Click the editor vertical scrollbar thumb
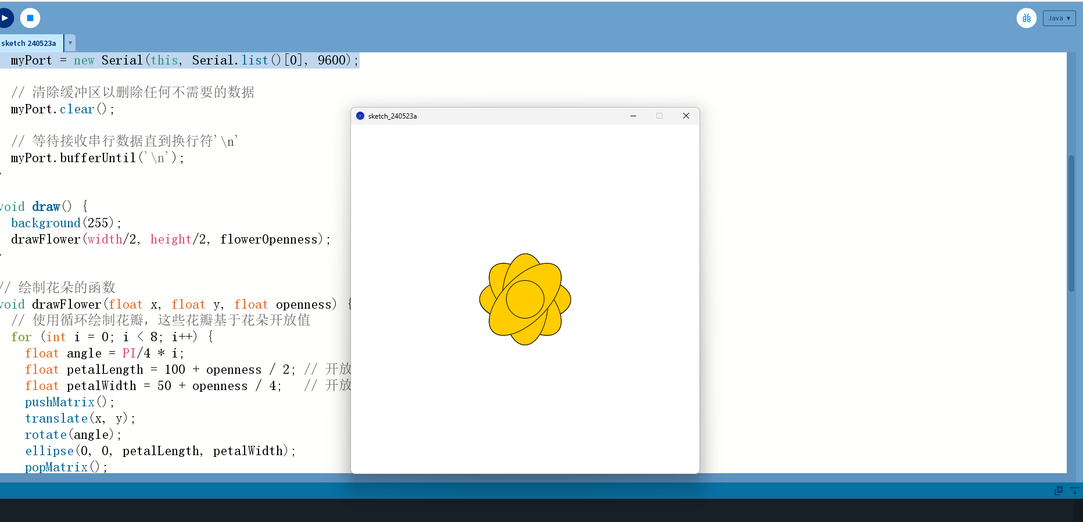This screenshot has height=522, width=1083. [x=1071, y=223]
